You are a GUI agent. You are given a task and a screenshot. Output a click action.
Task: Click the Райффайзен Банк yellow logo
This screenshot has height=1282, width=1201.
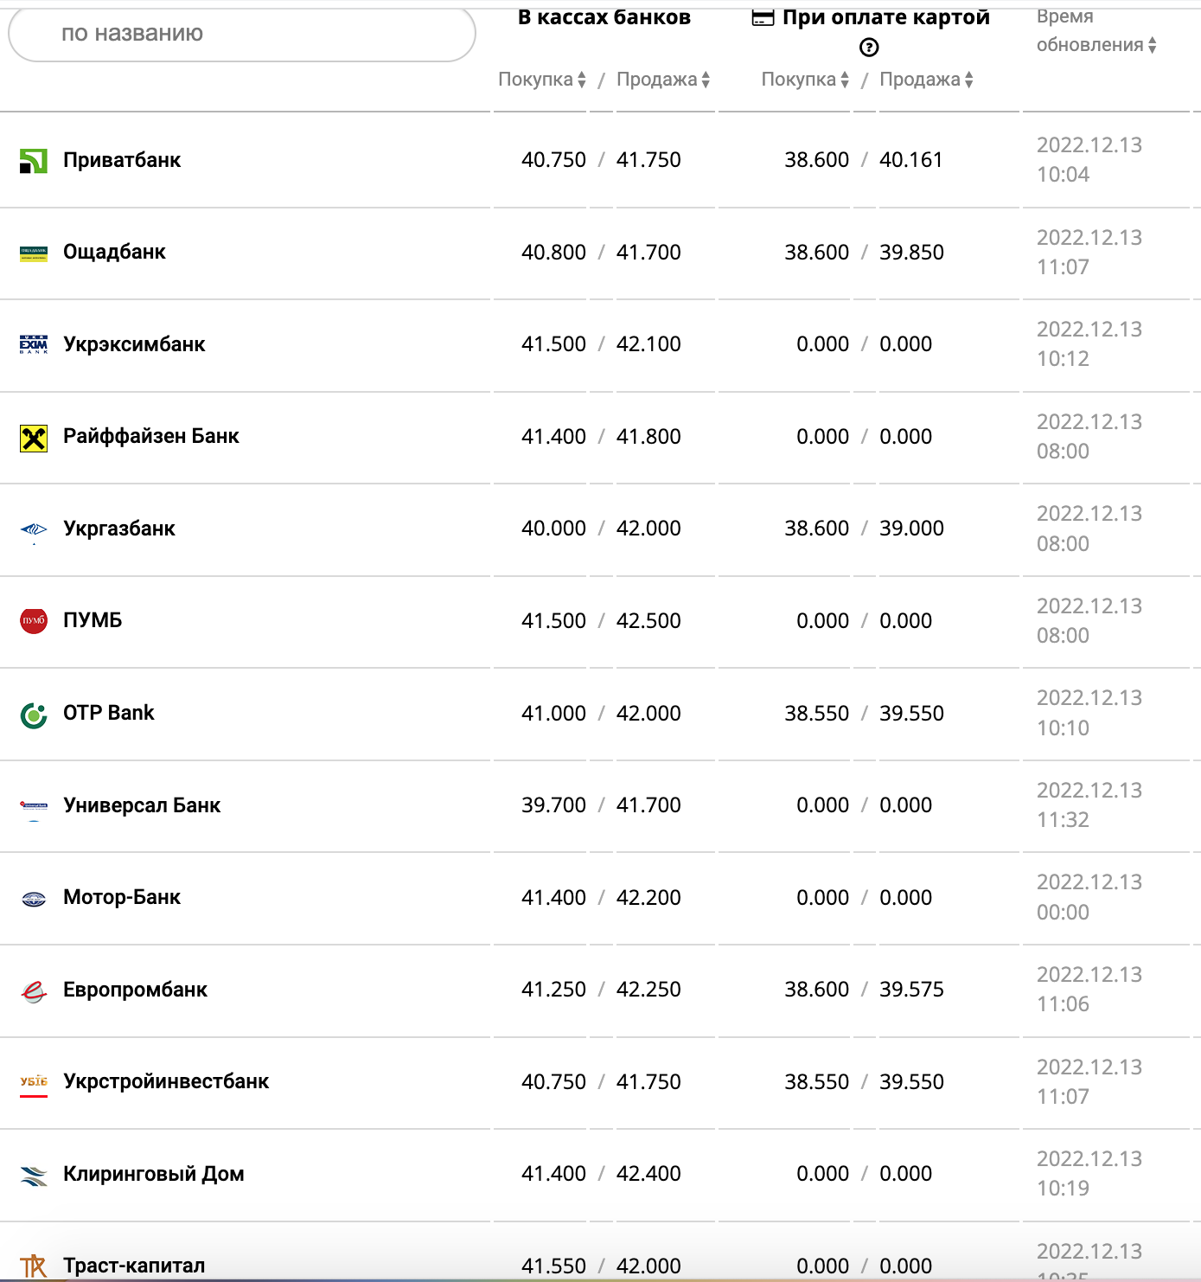[34, 438]
